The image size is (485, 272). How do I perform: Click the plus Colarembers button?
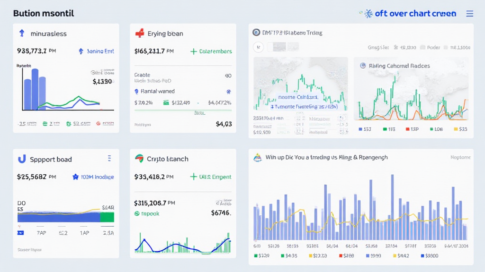click(x=211, y=51)
